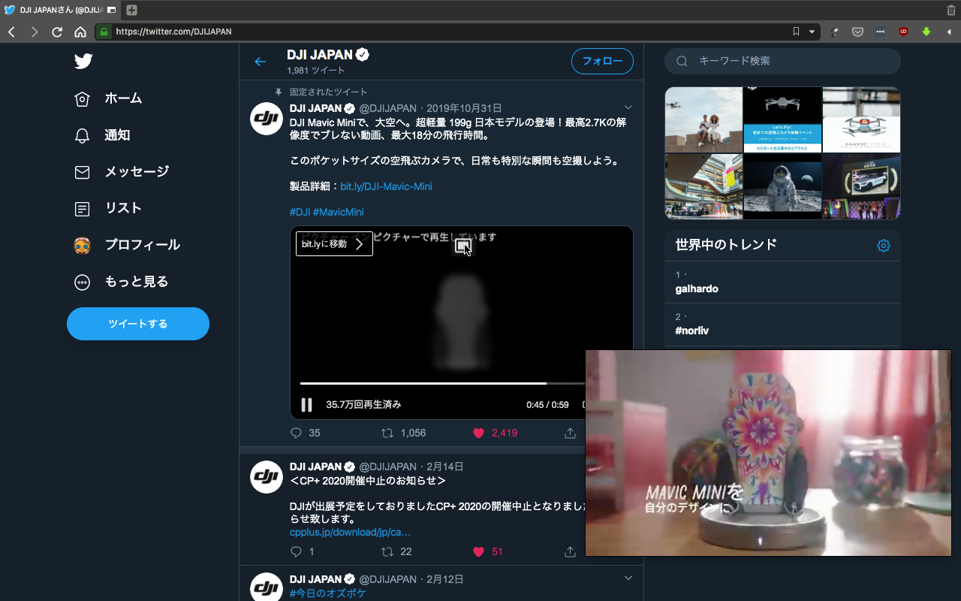This screenshot has width=961, height=601.
Task: Open the white Mavic drone media thumbnail
Action: pyautogui.click(x=861, y=120)
